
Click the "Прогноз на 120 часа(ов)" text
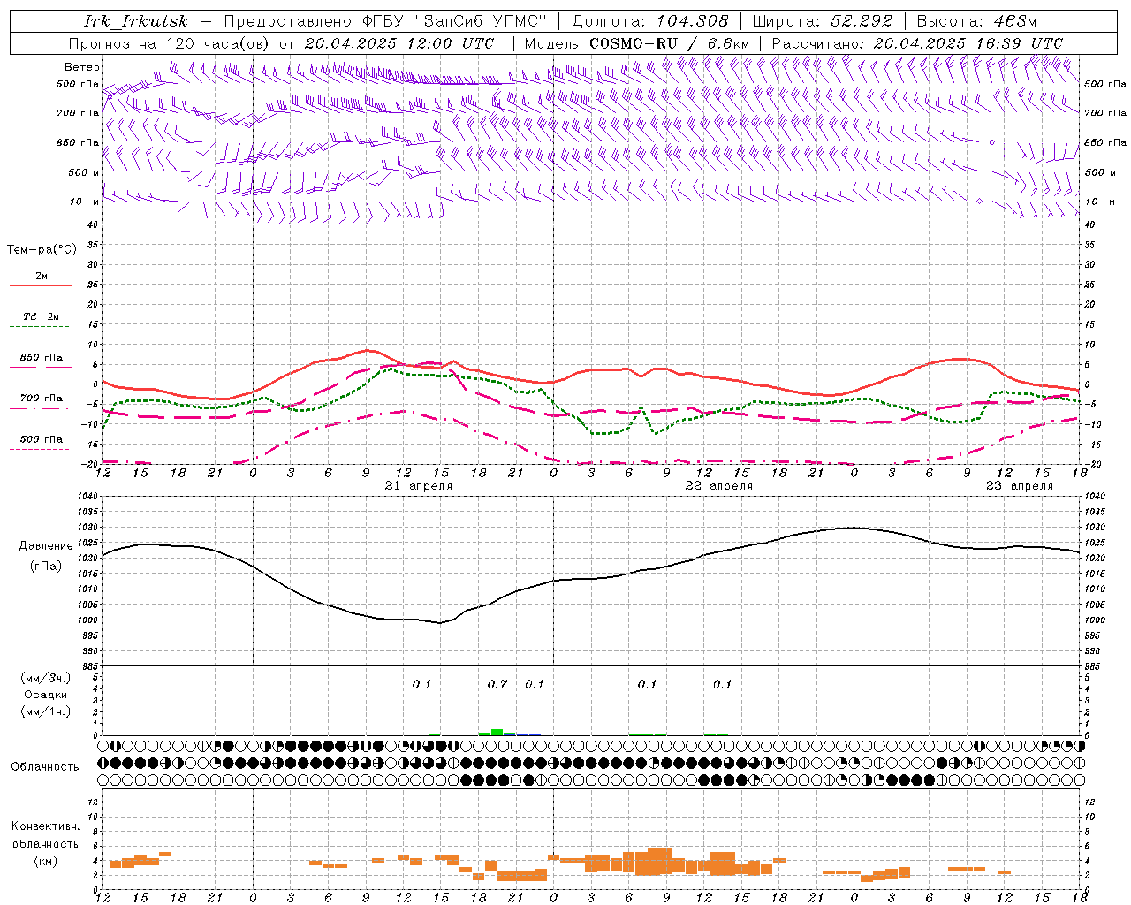[x=170, y=42]
